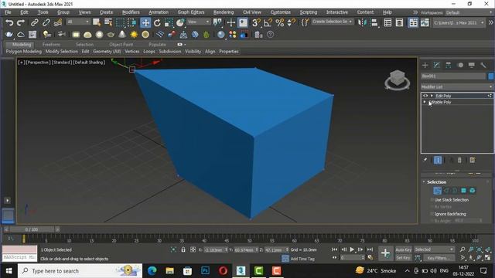Activate the Select and Move tool
The image size is (495, 278).
point(145,22)
